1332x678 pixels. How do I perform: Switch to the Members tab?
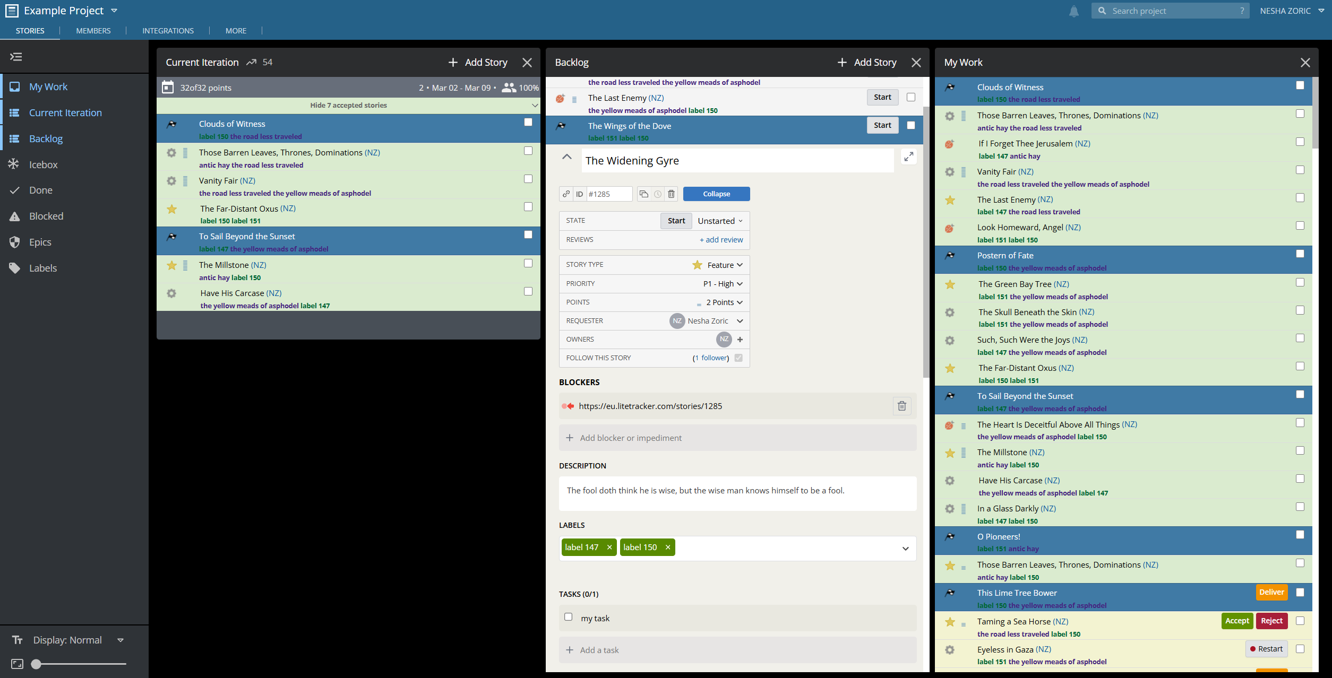[93, 31]
